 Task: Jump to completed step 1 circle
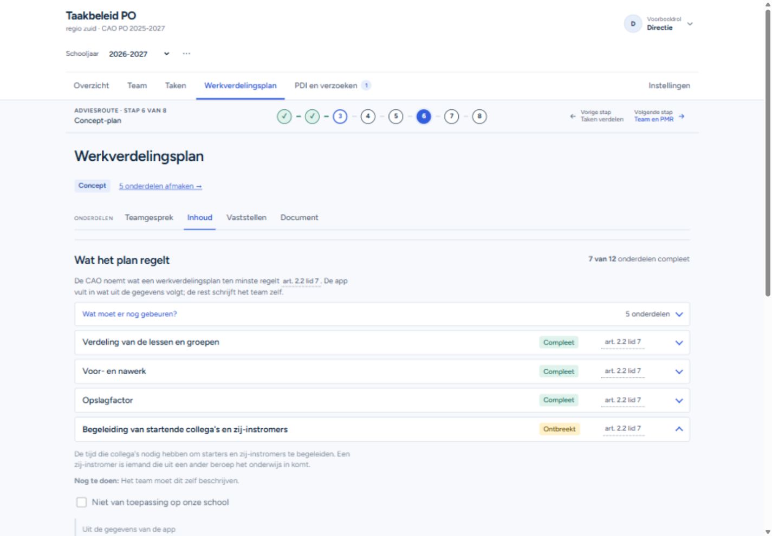(284, 116)
